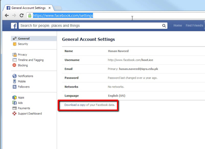Click Download a copy of your Facebook data
This screenshot has height=149, width=205.
click(90, 105)
